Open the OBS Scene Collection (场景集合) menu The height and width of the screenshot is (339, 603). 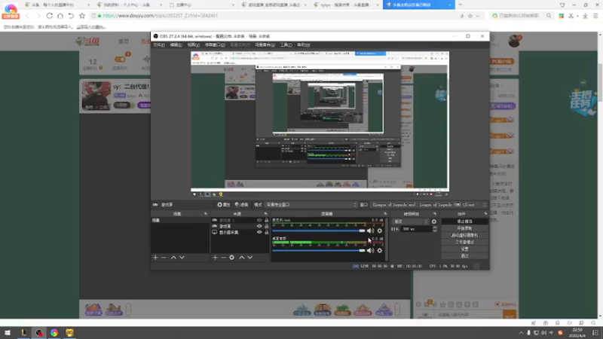265,45
